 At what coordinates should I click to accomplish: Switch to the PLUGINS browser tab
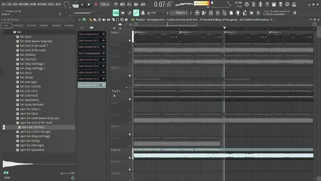31,26
